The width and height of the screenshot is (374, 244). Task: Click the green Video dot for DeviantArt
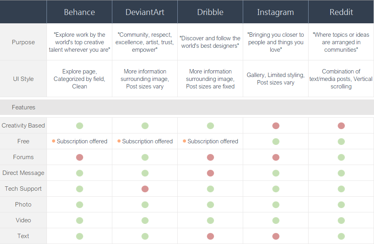point(145,220)
